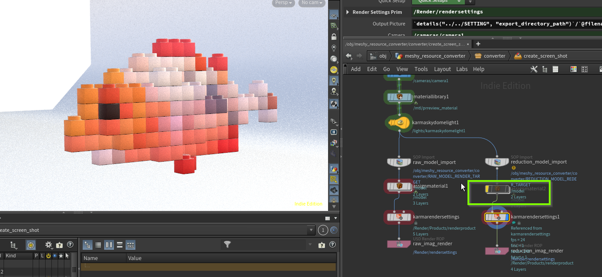Open the View menu in network editor

[x=402, y=69]
